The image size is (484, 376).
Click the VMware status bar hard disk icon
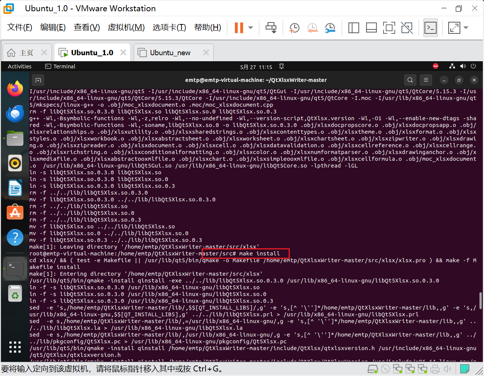(x=373, y=369)
